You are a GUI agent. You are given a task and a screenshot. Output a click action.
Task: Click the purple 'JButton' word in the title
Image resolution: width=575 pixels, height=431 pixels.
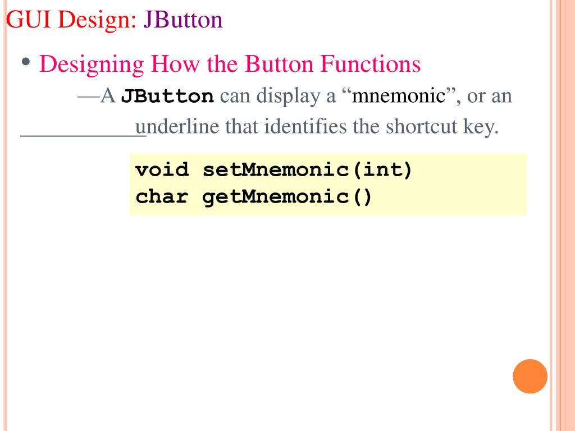tap(183, 20)
